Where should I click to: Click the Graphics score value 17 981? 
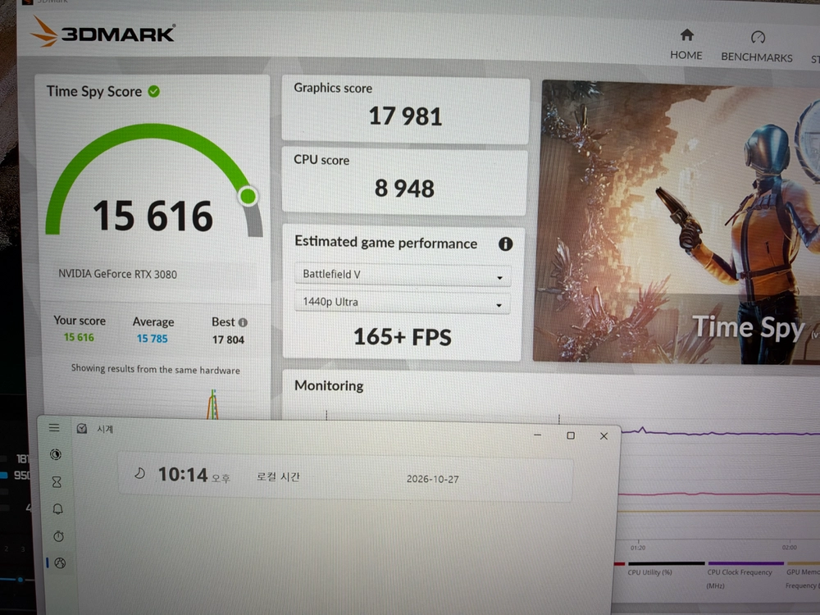tap(405, 116)
